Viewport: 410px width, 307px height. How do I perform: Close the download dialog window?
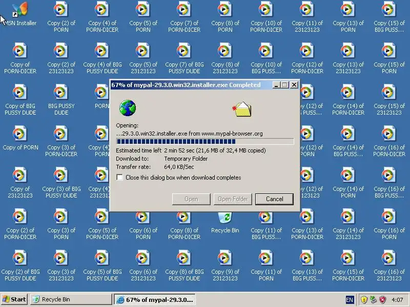pyautogui.click(x=294, y=85)
